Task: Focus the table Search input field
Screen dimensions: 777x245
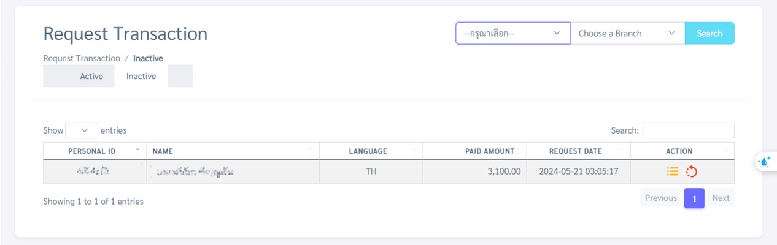Action: tap(688, 130)
